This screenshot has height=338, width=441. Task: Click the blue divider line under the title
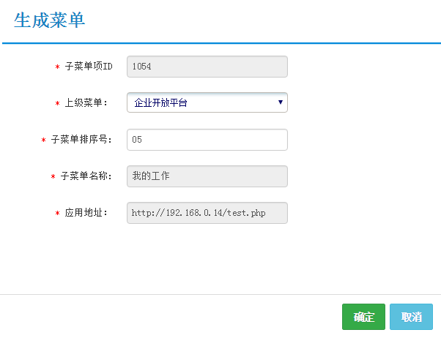click(220, 43)
